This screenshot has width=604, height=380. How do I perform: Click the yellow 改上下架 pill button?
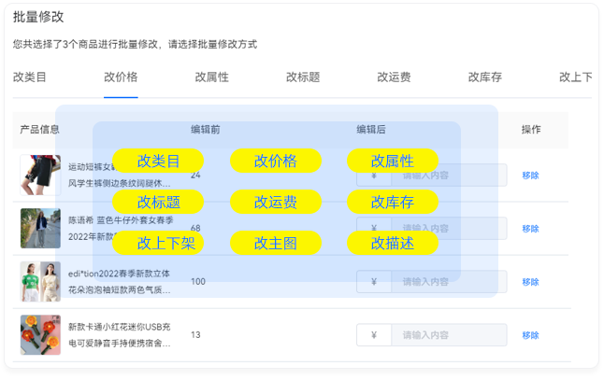coord(158,243)
